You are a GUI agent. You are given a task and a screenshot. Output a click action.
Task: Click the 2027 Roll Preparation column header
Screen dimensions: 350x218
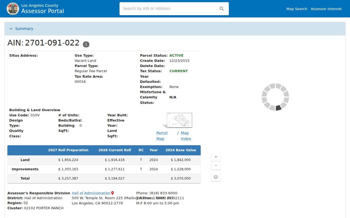[x=68, y=150]
